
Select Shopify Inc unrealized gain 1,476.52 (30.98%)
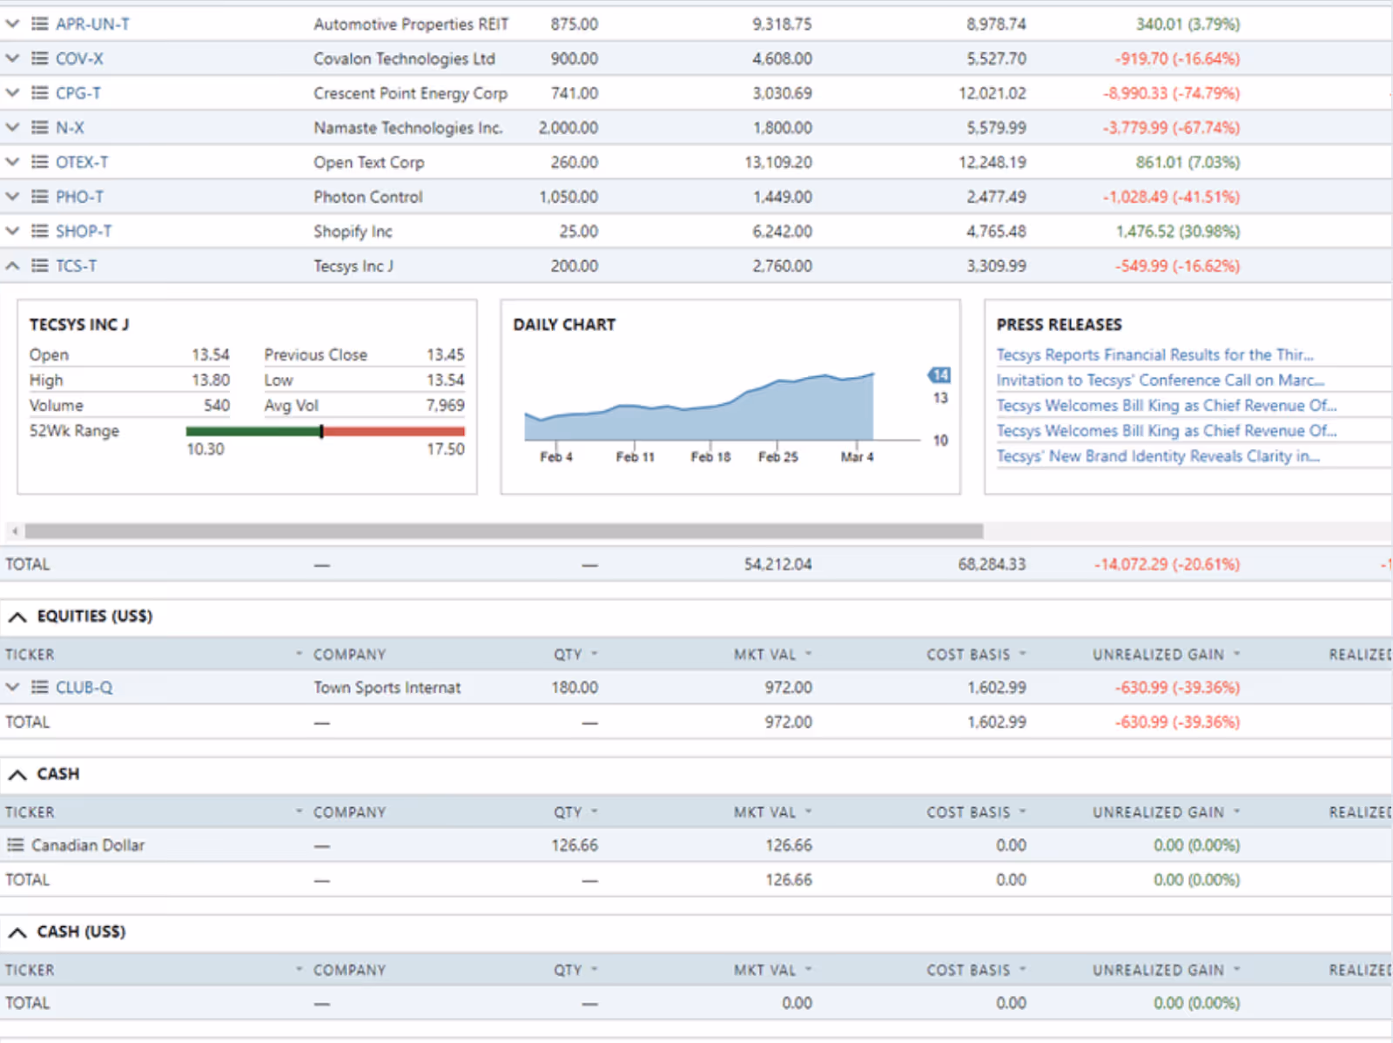[x=1177, y=232]
